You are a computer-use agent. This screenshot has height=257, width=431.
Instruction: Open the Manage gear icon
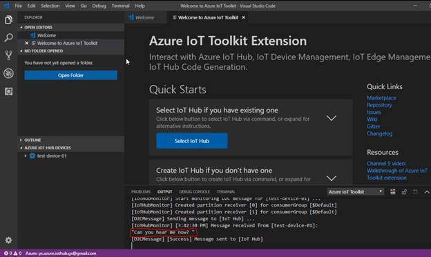point(8,240)
